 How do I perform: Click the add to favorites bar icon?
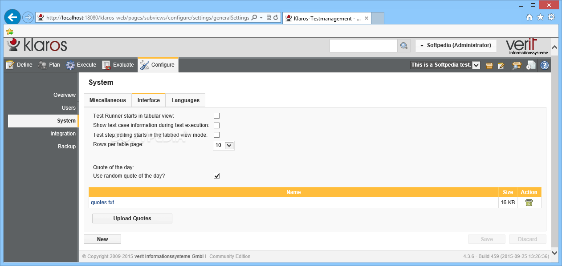coord(10,32)
